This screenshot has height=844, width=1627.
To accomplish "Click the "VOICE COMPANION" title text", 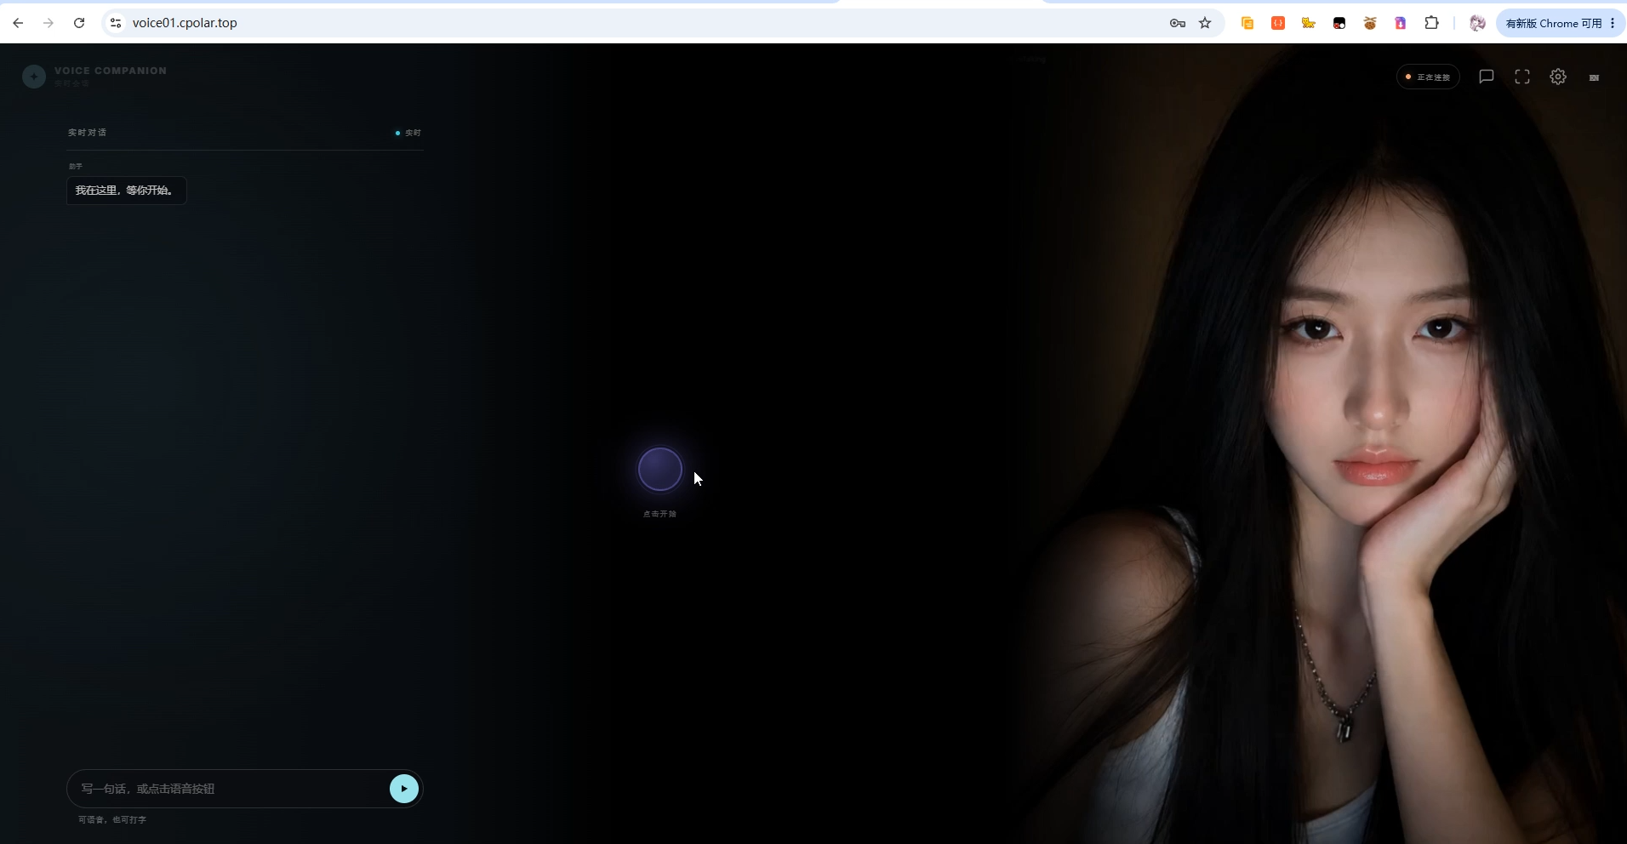I will click(111, 71).
